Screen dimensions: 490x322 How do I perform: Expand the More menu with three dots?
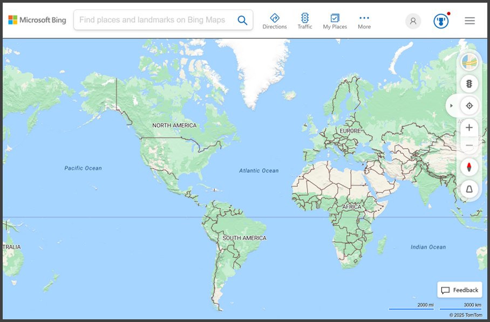(364, 21)
